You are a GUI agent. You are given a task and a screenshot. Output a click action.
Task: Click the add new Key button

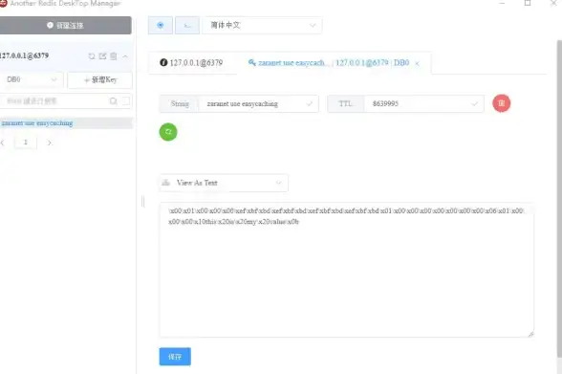pyautogui.click(x=100, y=79)
